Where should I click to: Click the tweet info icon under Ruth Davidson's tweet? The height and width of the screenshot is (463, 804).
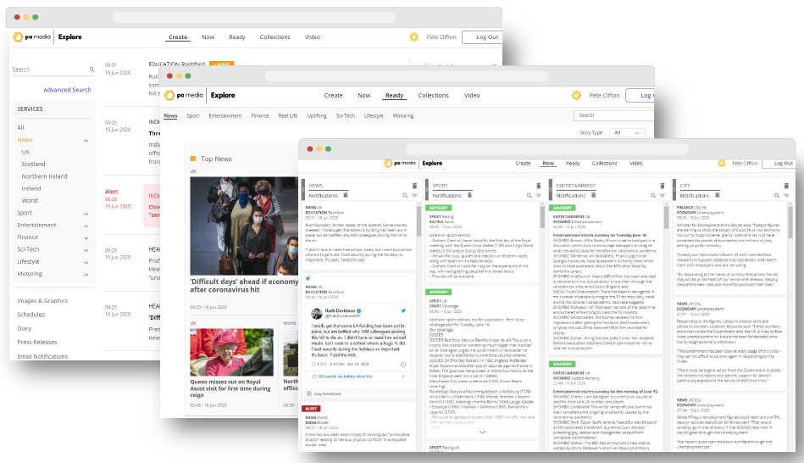(403, 365)
